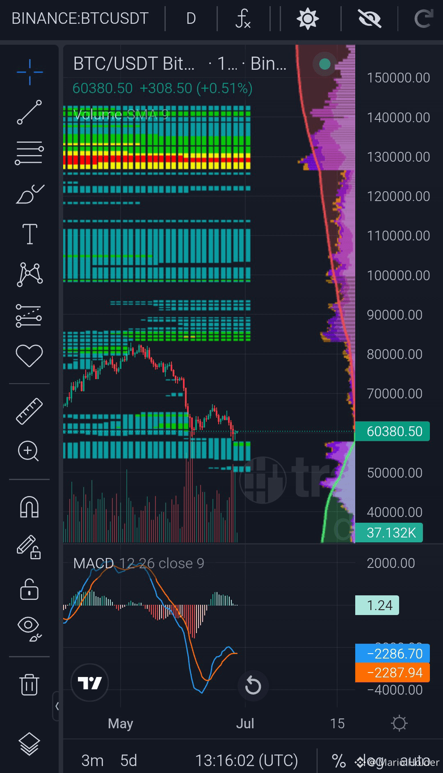Click the May label on time axis
The width and height of the screenshot is (443, 773).
tap(120, 723)
